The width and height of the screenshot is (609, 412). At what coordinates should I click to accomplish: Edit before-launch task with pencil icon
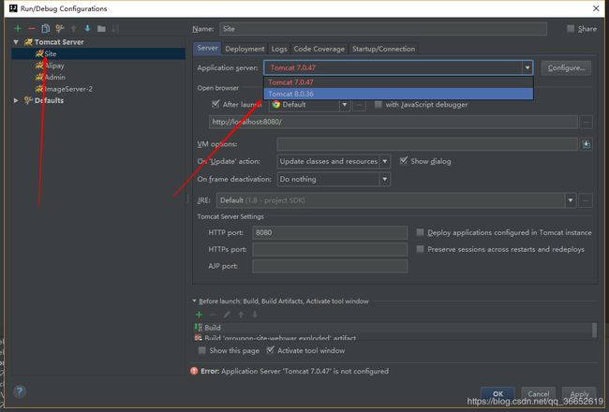(x=228, y=315)
